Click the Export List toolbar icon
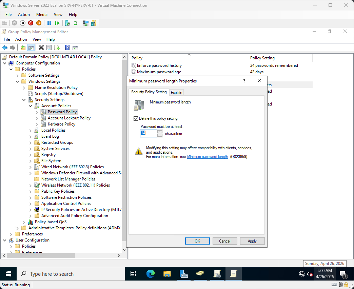 tap(57, 47)
